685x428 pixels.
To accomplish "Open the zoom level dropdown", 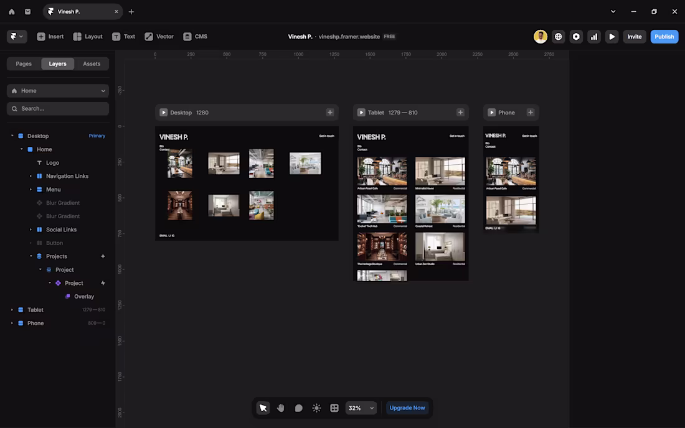I will tap(361, 407).
